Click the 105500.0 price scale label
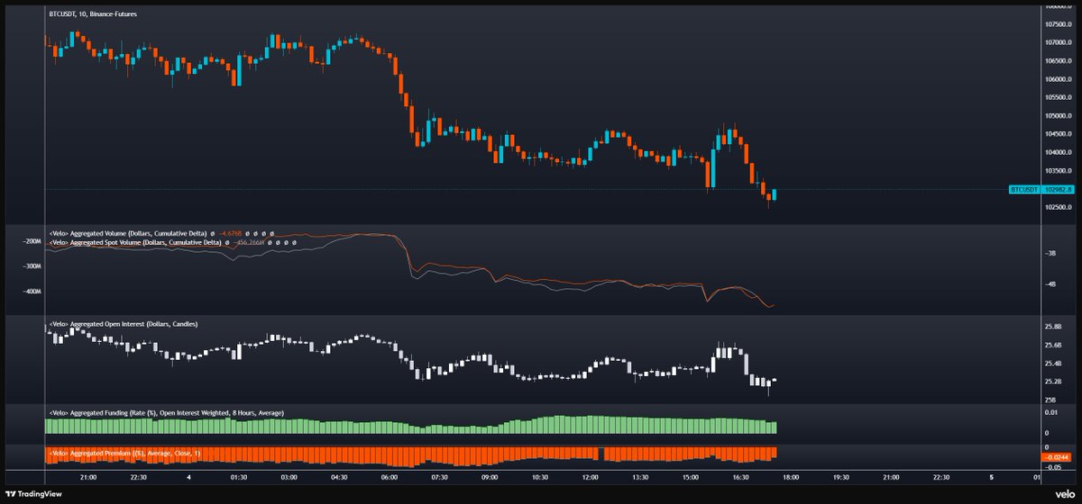The width and height of the screenshot is (1082, 504). [1057, 97]
